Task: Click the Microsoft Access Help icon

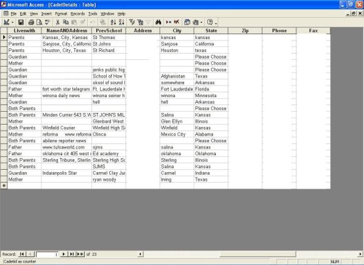Action: (x=210, y=23)
